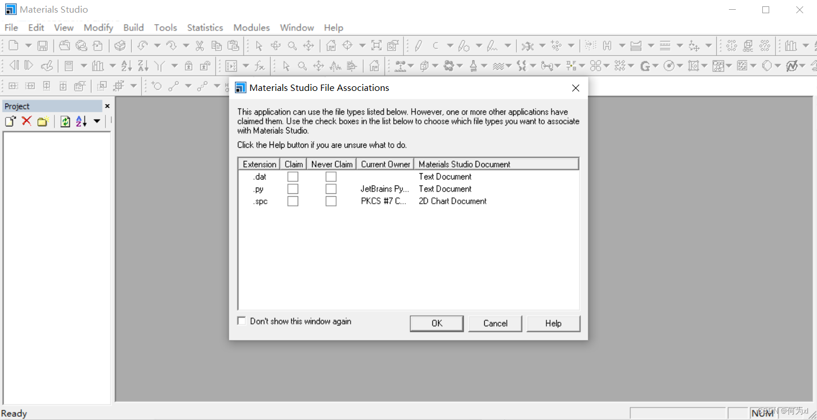
Task: Click the Redo arrow icon
Action: click(171, 45)
